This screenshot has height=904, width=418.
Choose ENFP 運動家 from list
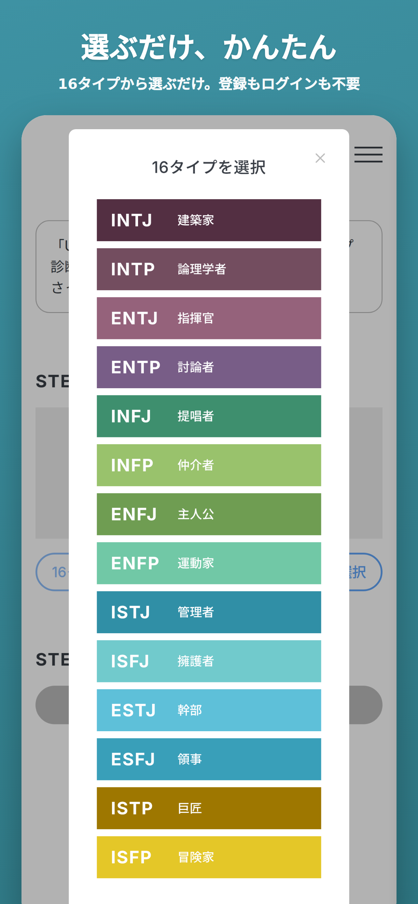pos(209,563)
